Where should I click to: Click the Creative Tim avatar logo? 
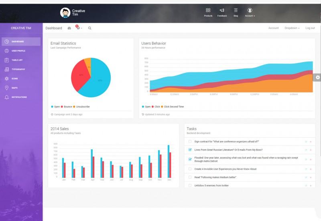click(x=65, y=13)
